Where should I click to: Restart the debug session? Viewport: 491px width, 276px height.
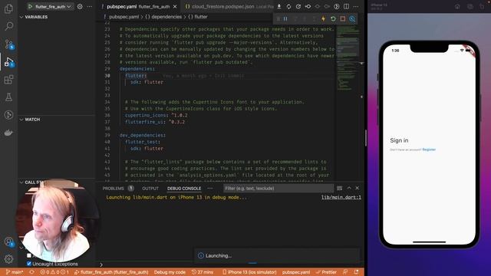coord(333,18)
